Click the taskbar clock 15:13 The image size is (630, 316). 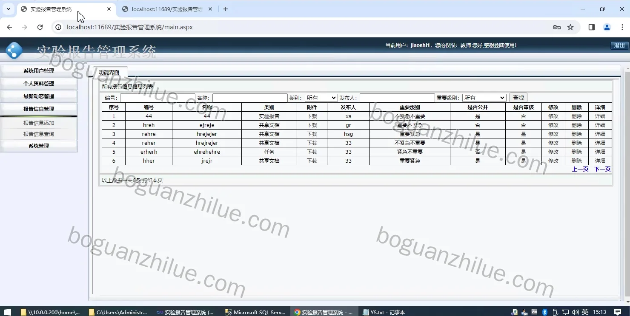(x=599, y=312)
